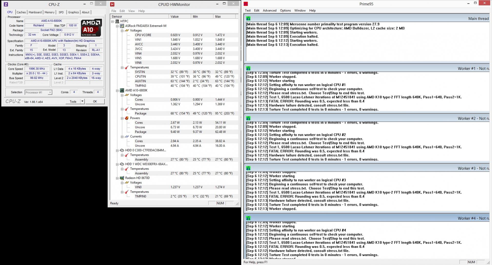Image resolution: width=492 pixels, height=265 pixels.
Task: Click the CPU Name field AMD A10-6800K
Action: 52,21
